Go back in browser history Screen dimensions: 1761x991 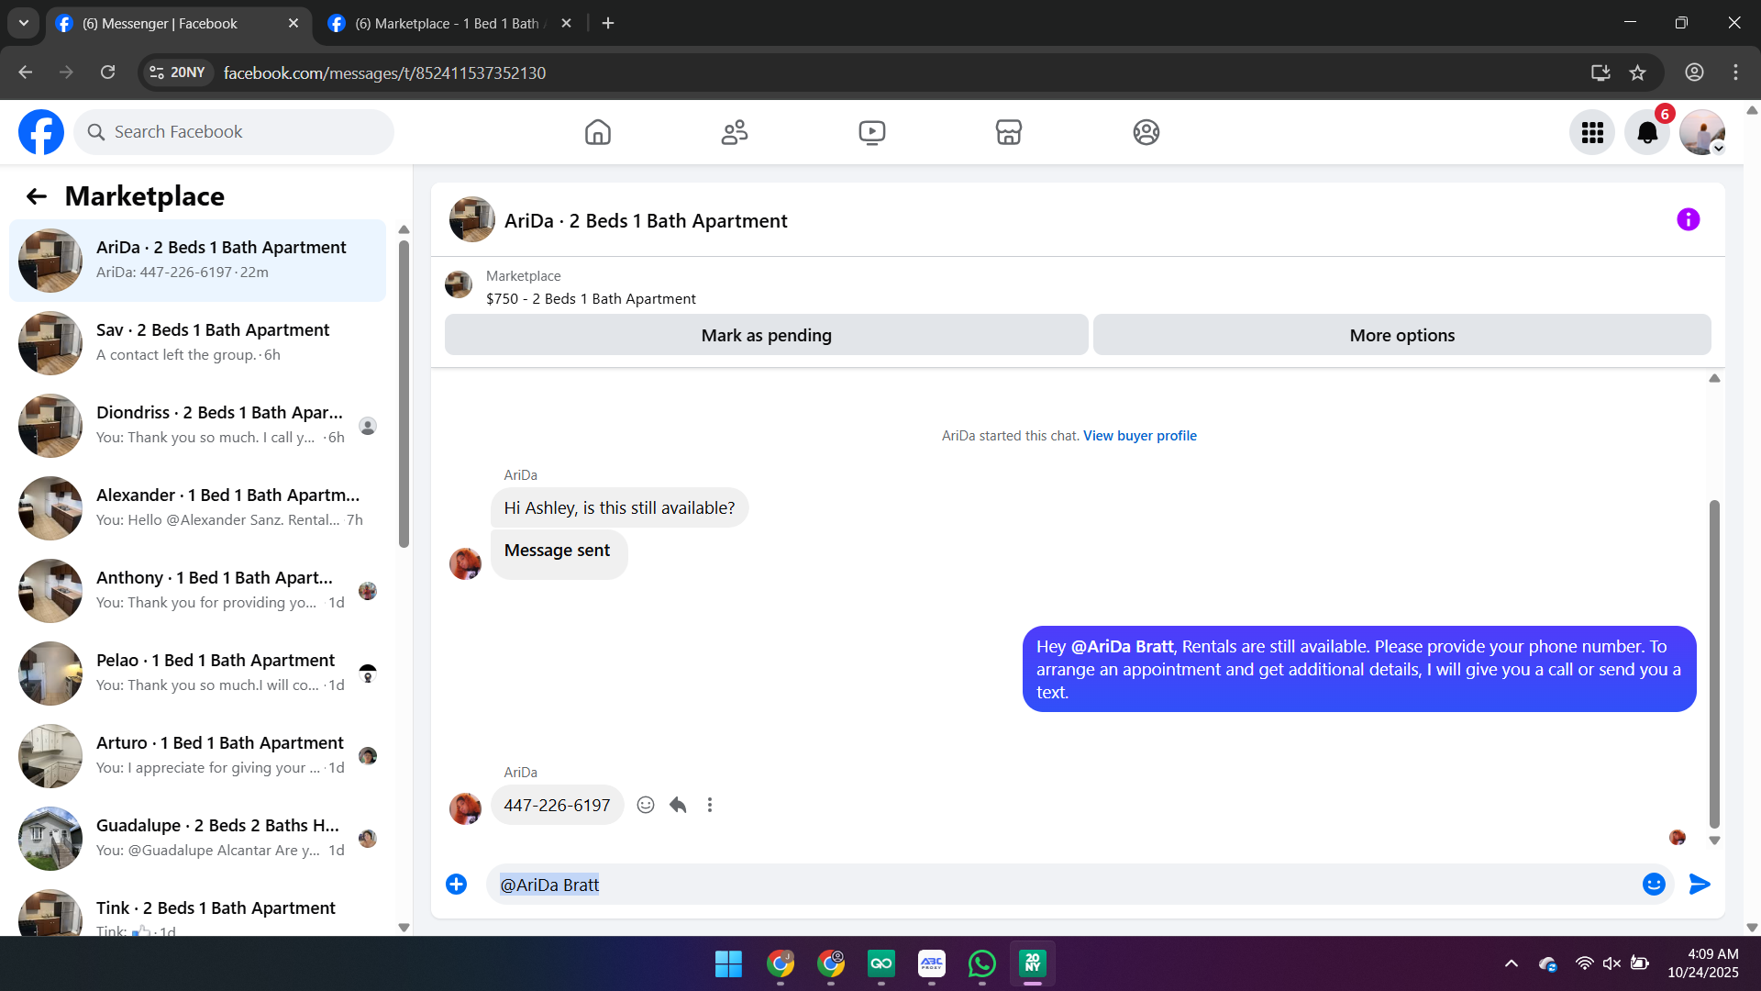click(26, 72)
